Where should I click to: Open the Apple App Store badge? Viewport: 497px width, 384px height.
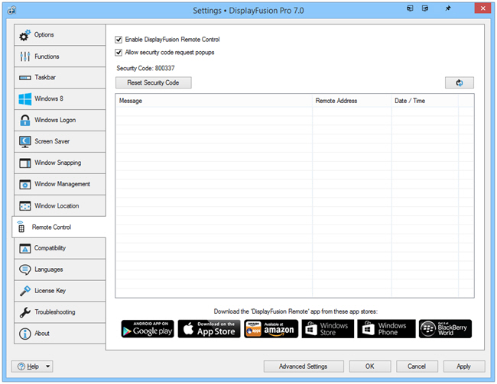pyautogui.click(x=209, y=328)
